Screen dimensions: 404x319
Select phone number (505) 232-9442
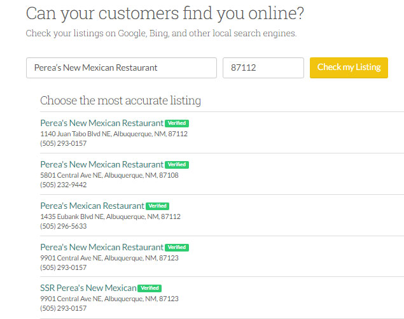tap(64, 185)
